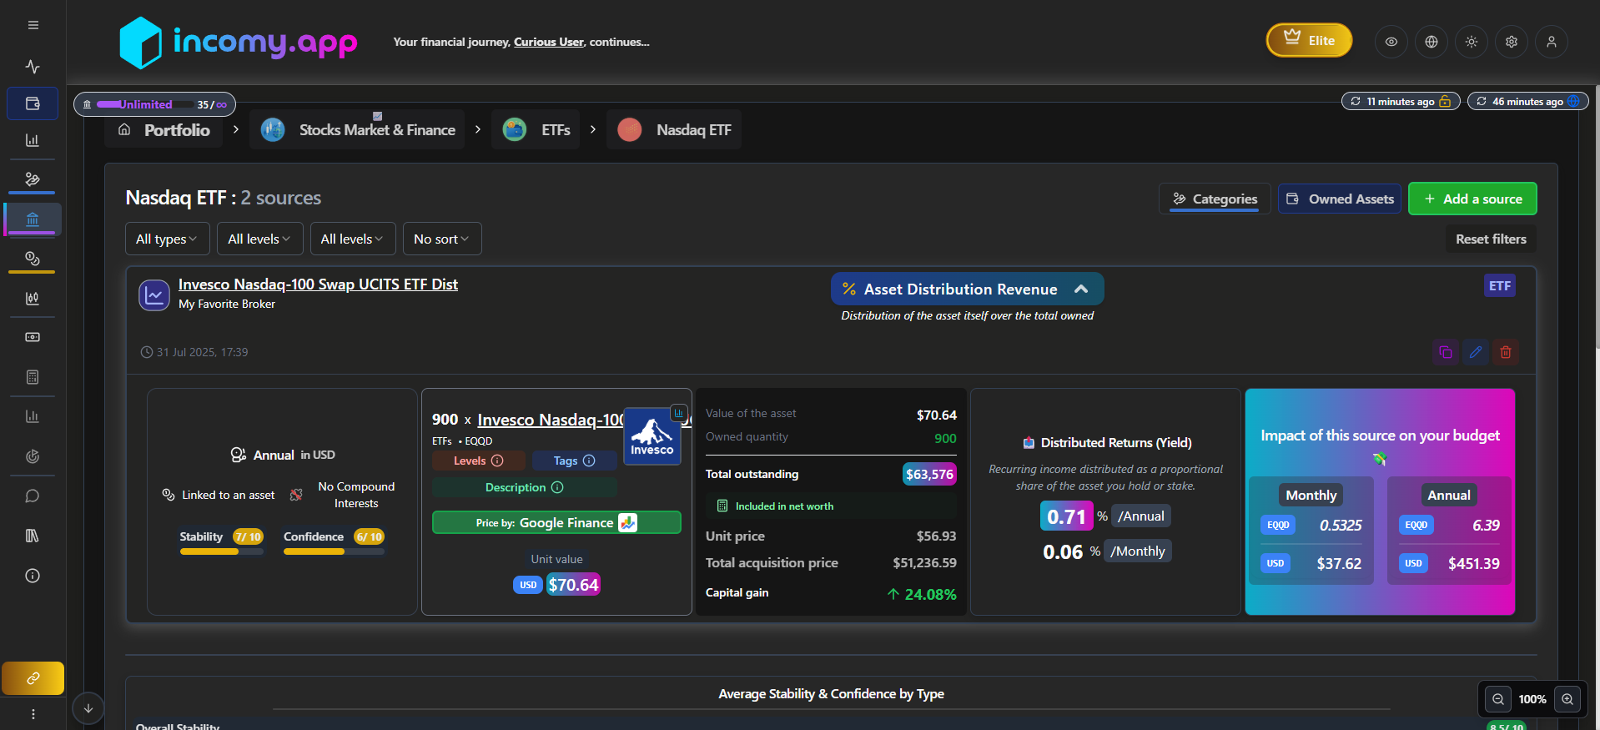Open the hand-coins income sidebar icon
The width and height of the screenshot is (1600, 730).
(x=33, y=179)
